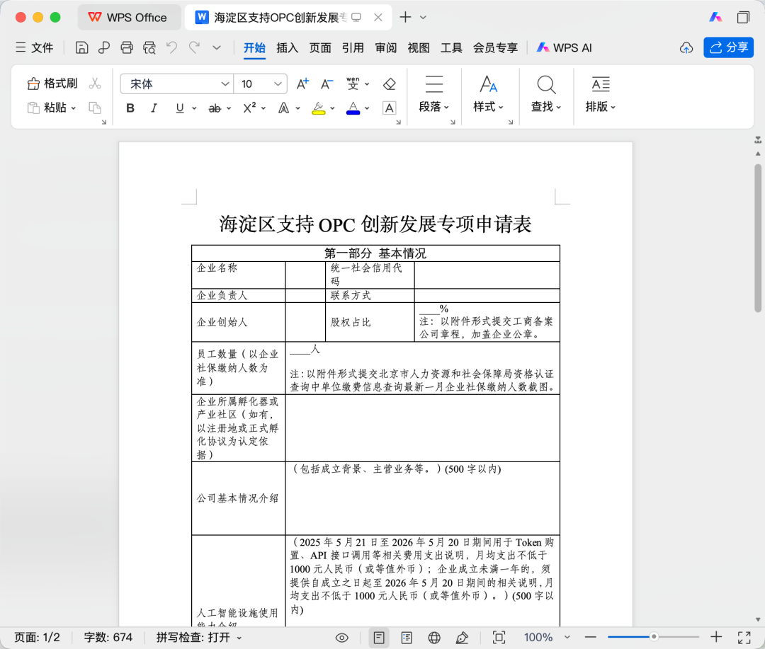Click the Increase Font Size icon
This screenshot has width=765, height=649.
[x=302, y=84]
